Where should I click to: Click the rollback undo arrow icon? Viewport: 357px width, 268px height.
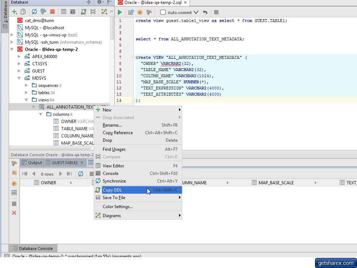(205, 12)
